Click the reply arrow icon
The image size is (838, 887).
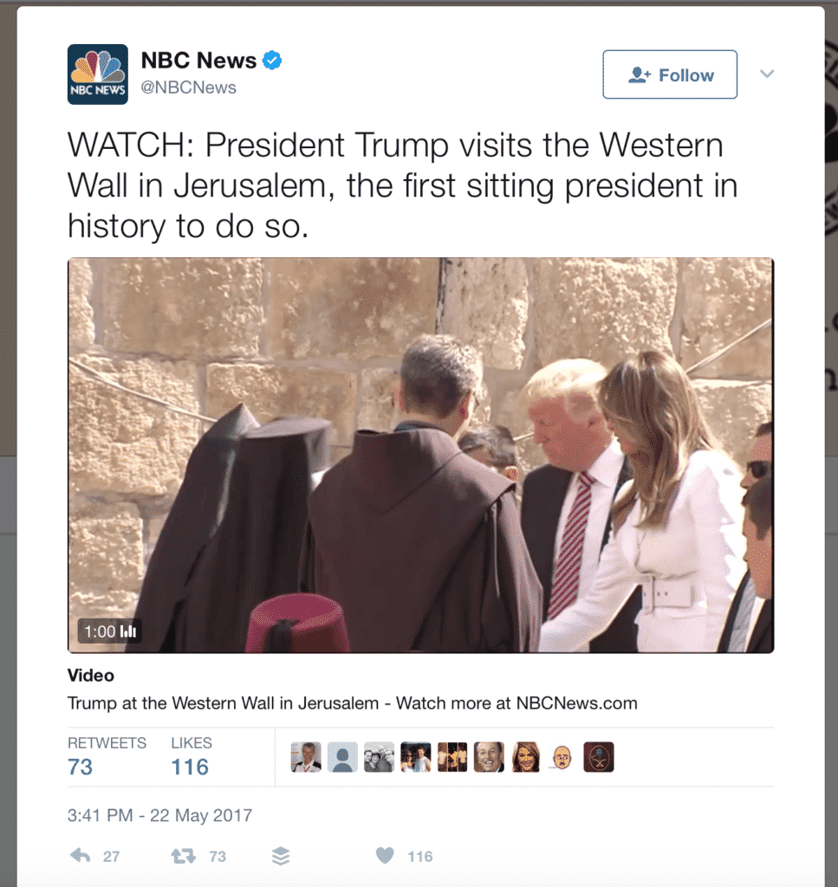[x=80, y=856]
